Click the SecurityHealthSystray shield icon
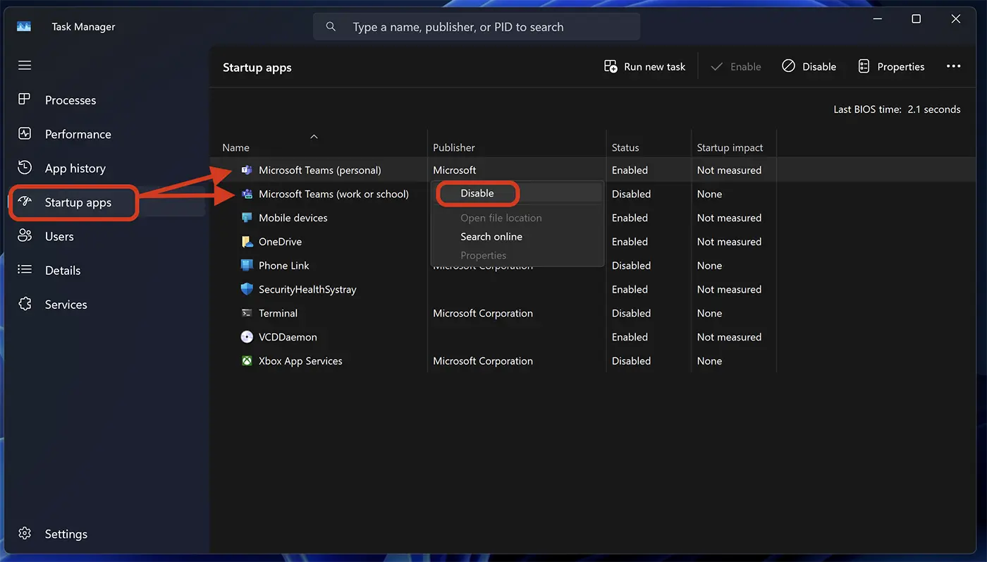Viewport: 987px width, 562px height. pyautogui.click(x=247, y=289)
